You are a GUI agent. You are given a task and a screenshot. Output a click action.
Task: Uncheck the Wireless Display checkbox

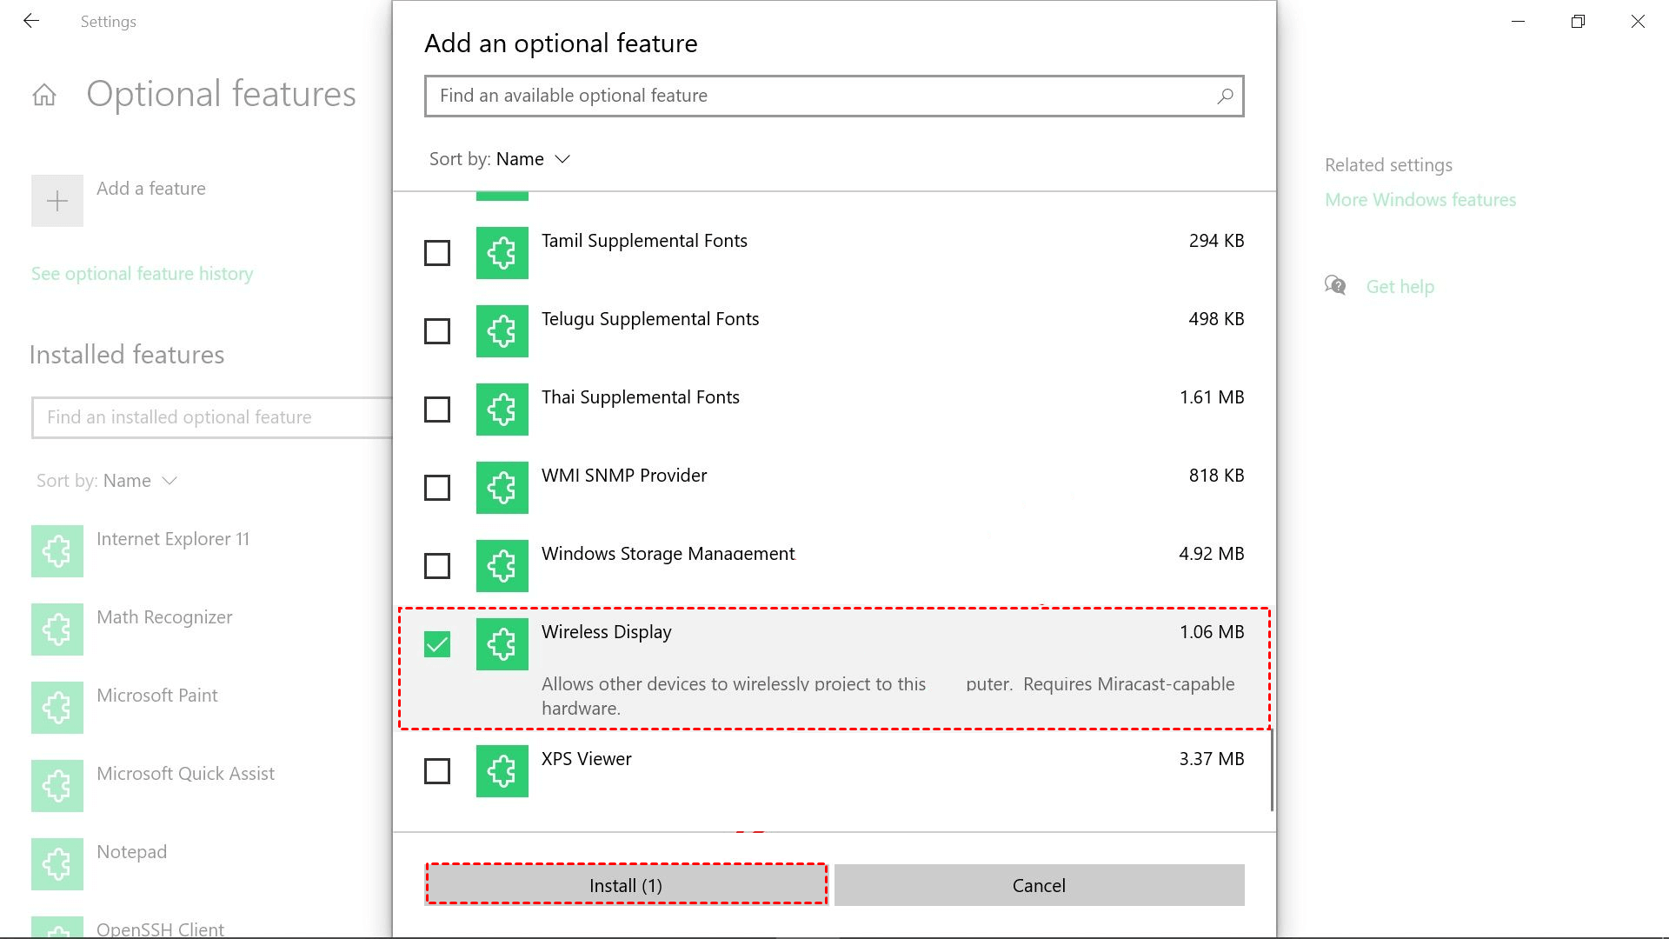437,644
